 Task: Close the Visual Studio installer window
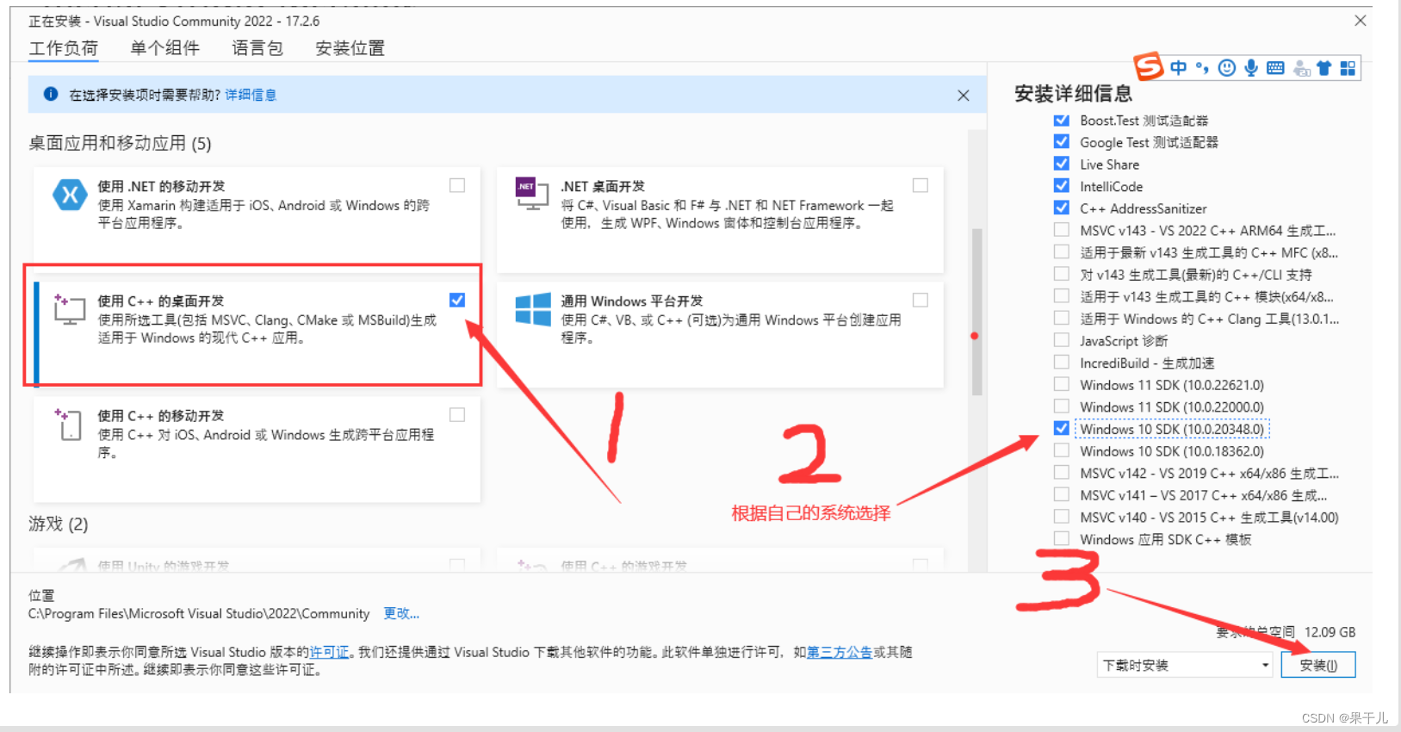tap(1361, 21)
